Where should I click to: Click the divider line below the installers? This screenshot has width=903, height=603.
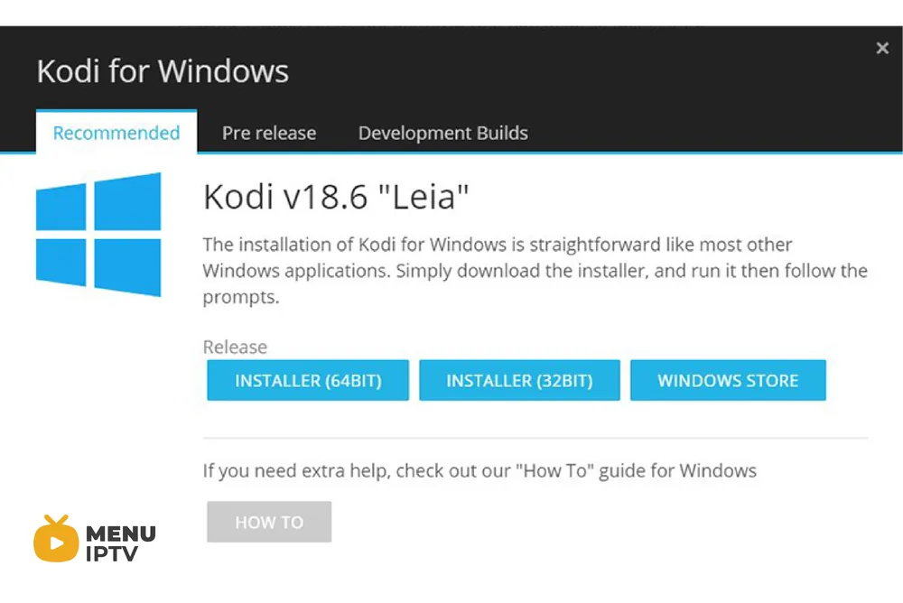point(535,439)
